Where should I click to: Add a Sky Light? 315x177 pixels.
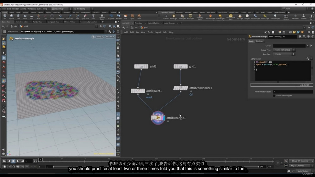tap(240, 17)
